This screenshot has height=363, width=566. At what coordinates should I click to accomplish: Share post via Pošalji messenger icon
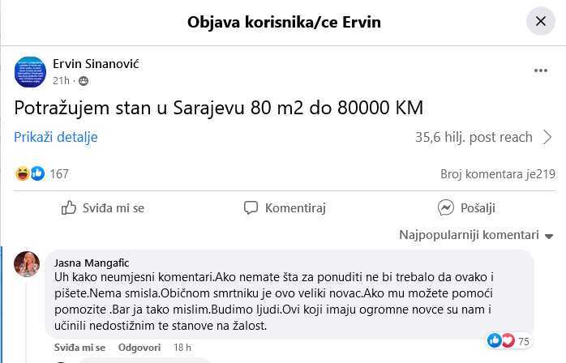click(466, 208)
